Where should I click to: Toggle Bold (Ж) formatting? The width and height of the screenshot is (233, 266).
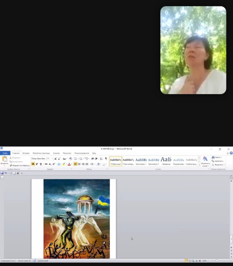[33, 164]
